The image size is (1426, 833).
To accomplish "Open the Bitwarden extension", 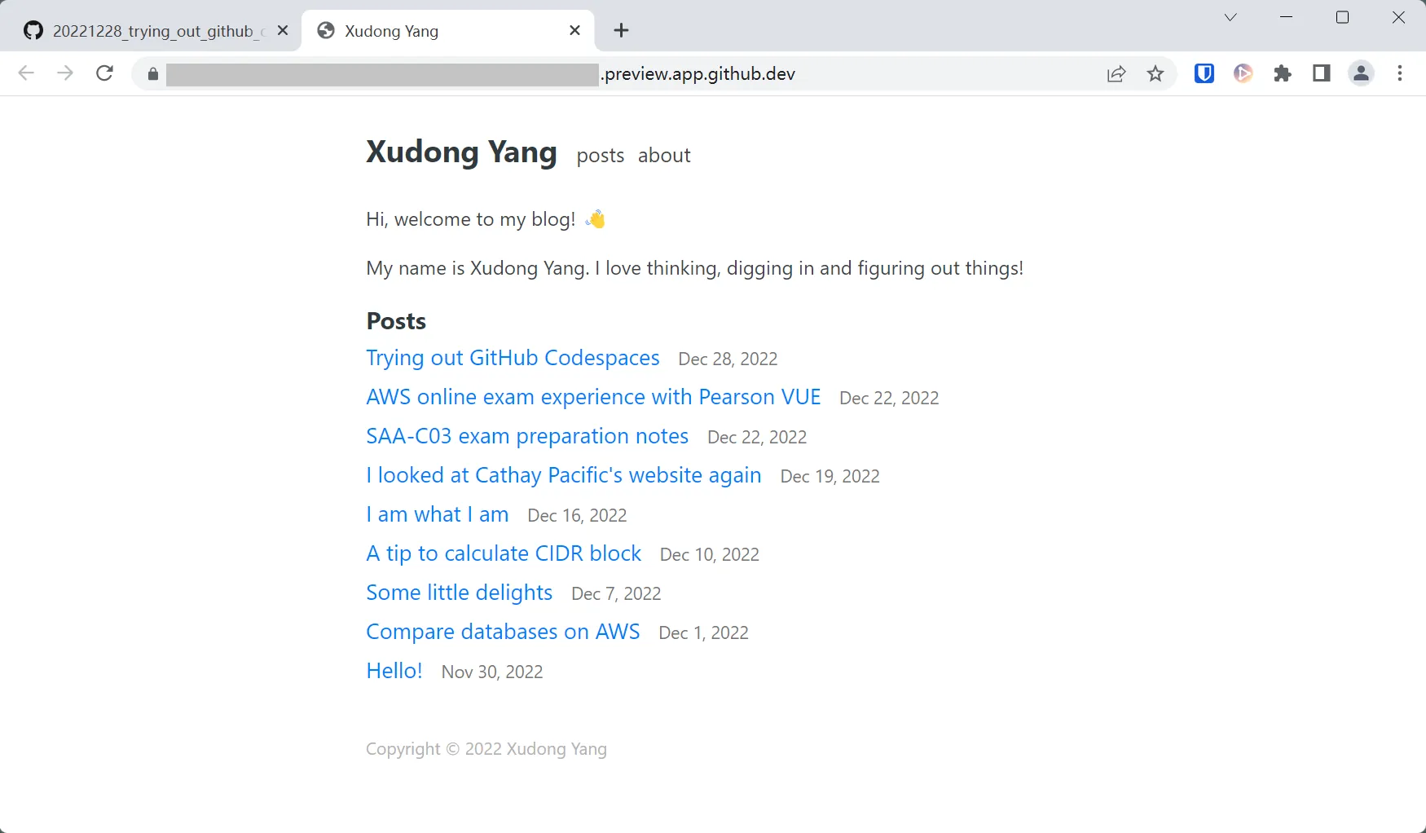I will (x=1204, y=73).
